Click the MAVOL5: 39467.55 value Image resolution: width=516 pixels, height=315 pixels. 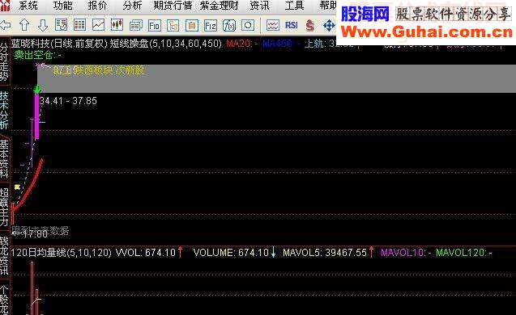point(325,253)
